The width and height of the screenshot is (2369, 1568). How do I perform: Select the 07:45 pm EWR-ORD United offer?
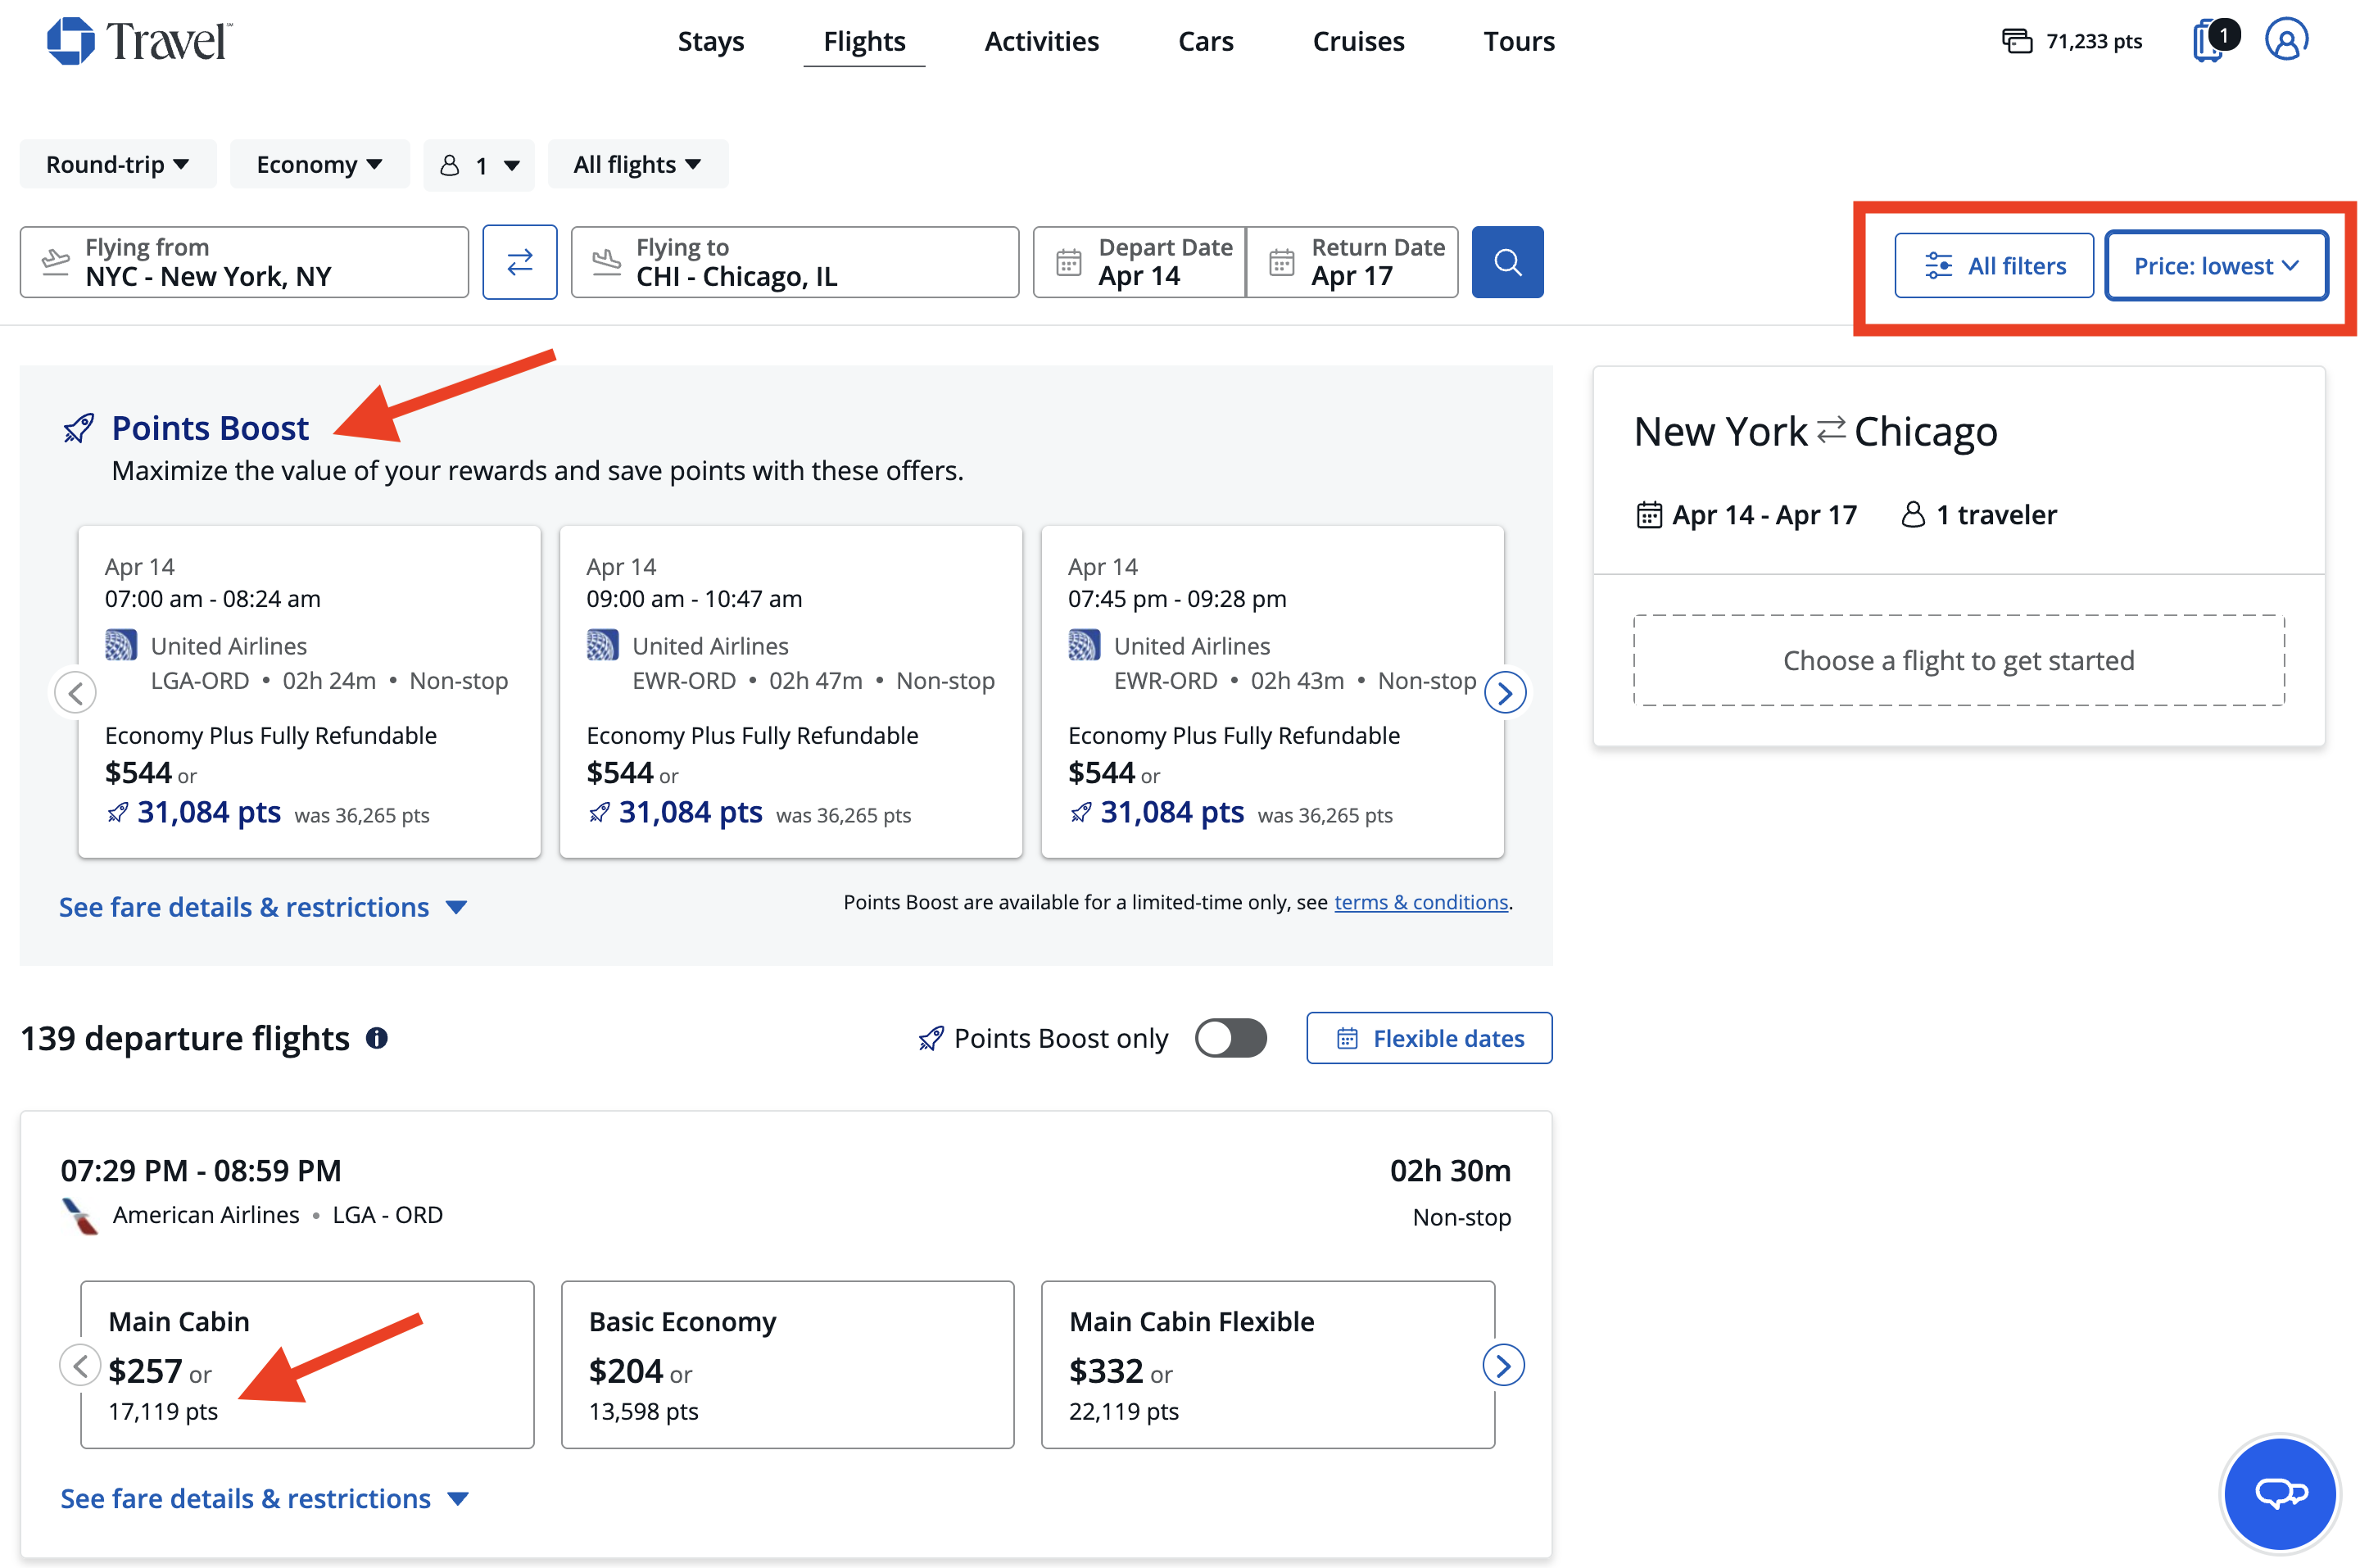pos(1272,691)
